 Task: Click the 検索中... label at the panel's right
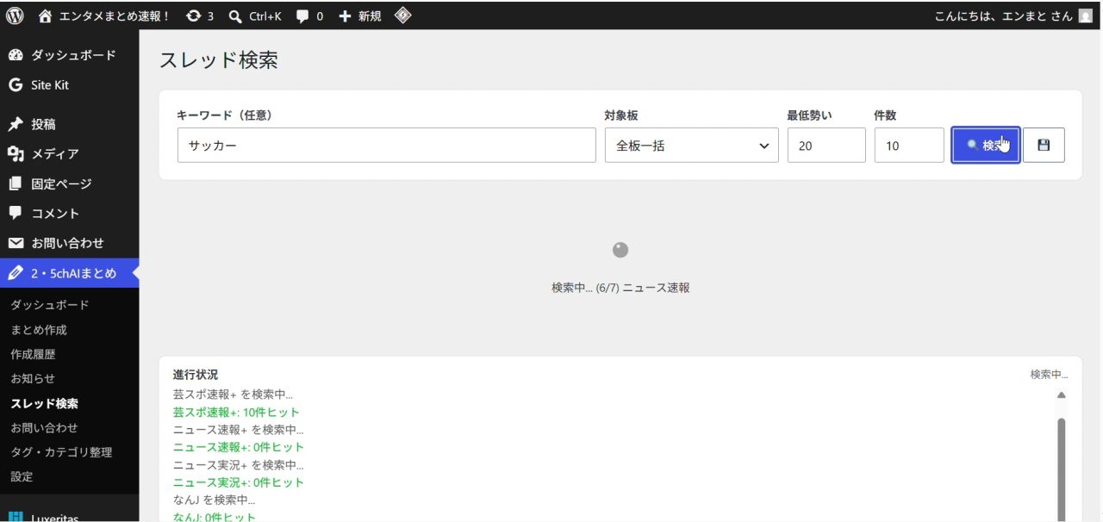[x=1049, y=375]
